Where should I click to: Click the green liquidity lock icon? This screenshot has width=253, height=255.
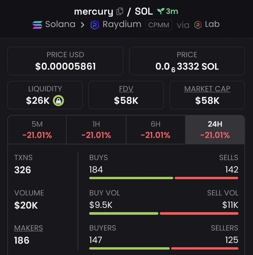58,101
